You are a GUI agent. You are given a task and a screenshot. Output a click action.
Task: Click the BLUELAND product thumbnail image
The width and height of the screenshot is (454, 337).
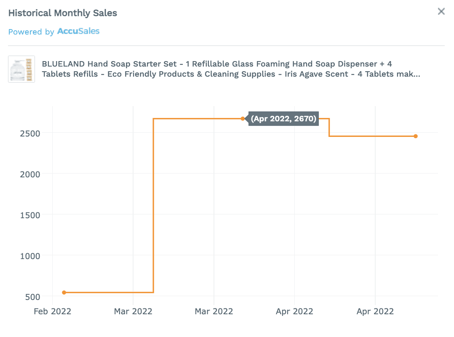tap(21, 69)
